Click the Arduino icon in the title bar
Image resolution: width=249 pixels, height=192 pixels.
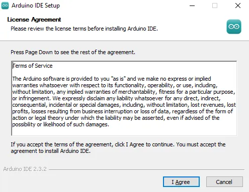coord(5,6)
